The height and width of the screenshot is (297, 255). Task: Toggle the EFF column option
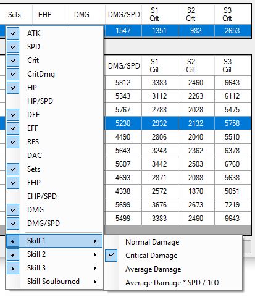pos(54,128)
